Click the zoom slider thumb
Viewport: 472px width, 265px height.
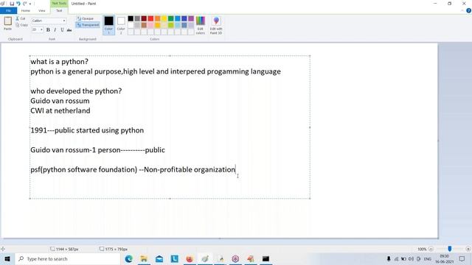(x=450, y=249)
